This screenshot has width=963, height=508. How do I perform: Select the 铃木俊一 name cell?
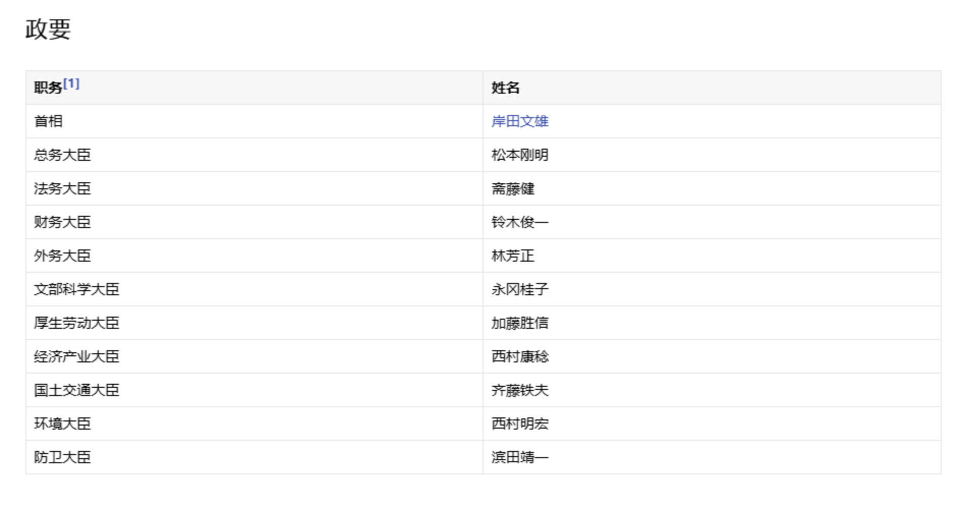[712, 222]
